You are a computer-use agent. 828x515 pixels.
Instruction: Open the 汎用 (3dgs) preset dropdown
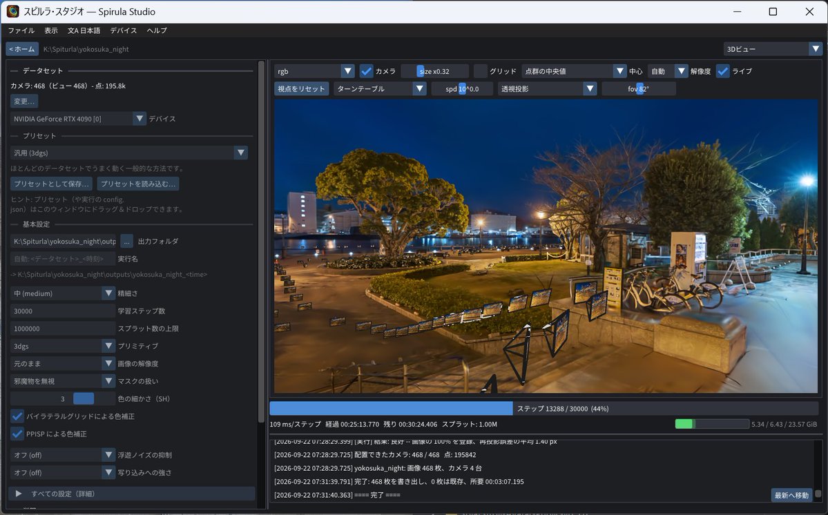click(129, 153)
